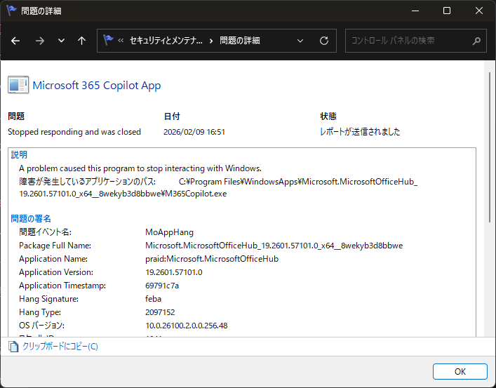Image resolution: width=496 pixels, height=388 pixels.
Task: Select date value 2026/02/09 16:51
Action: [x=194, y=132]
